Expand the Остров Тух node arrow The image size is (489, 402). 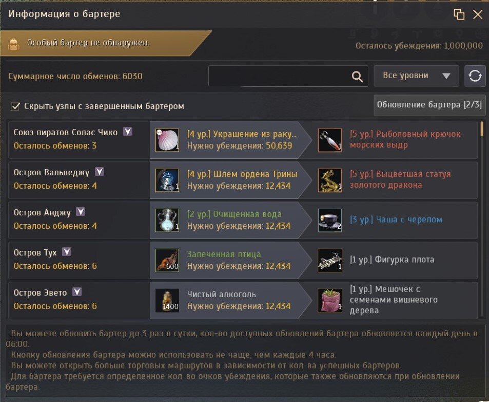coord(67,252)
